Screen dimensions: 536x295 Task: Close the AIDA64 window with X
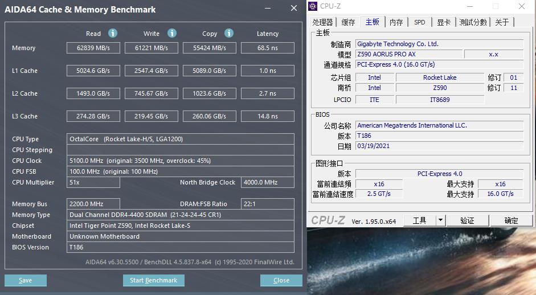[x=294, y=8]
